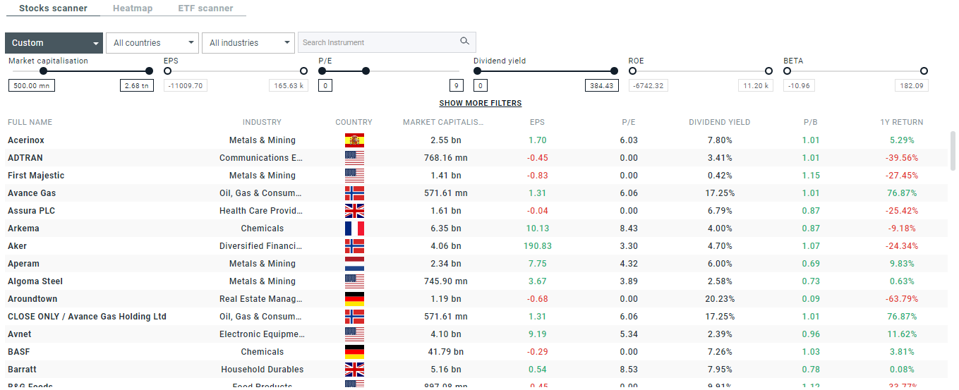The image size is (959, 390).
Task: Sort by Market Capitalisation column header
Action: pos(443,123)
